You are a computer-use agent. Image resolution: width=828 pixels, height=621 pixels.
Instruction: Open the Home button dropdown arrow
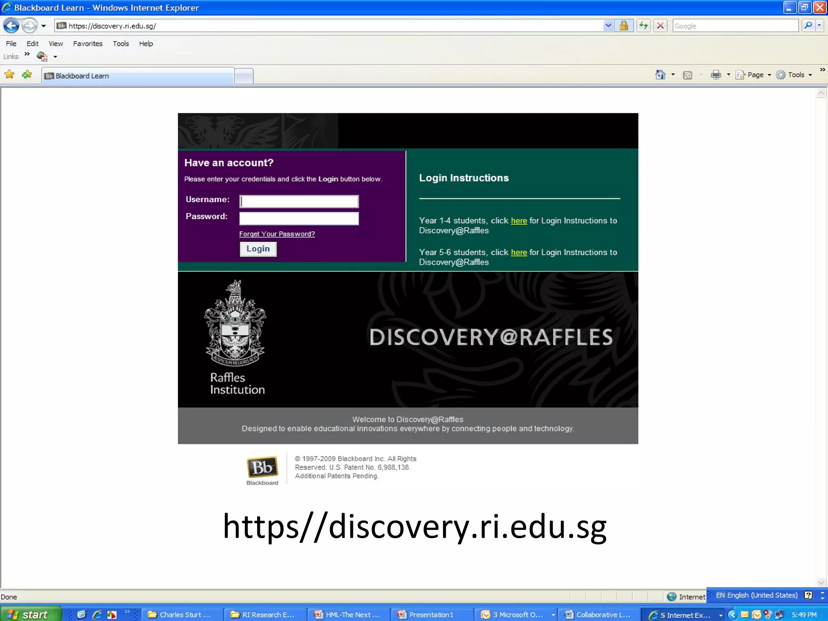[673, 75]
